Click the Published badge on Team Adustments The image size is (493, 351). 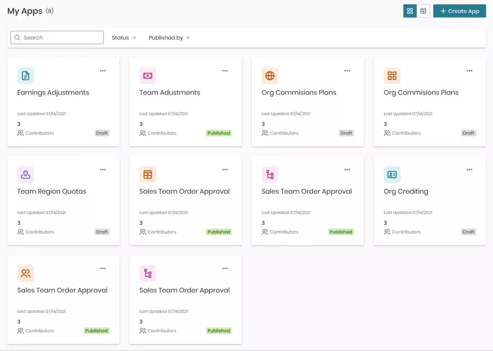point(219,133)
